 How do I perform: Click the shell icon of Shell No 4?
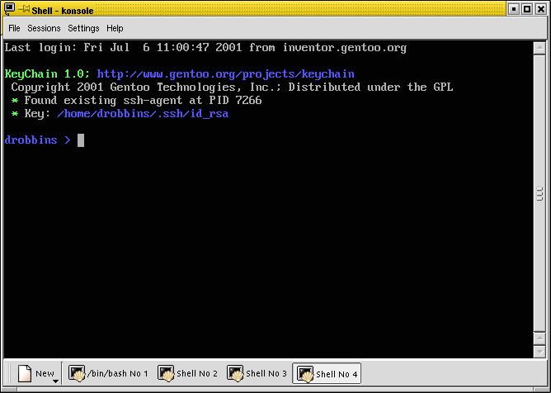point(306,374)
